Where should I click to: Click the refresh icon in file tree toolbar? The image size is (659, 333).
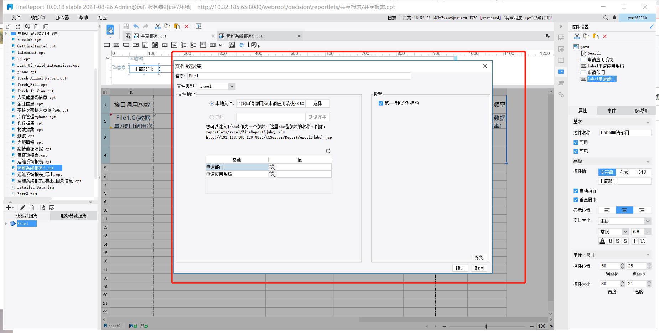tap(18, 27)
